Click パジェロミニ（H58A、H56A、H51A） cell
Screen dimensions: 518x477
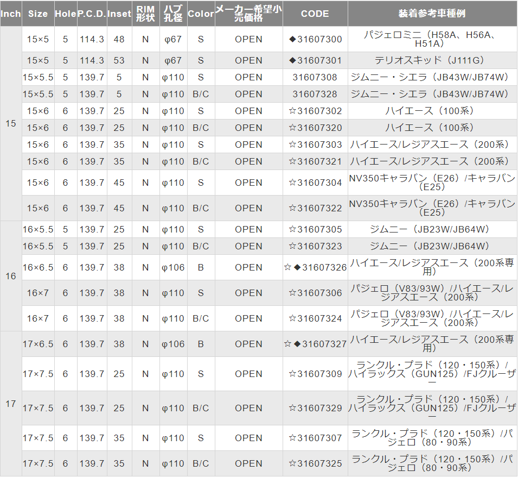(x=432, y=39)
